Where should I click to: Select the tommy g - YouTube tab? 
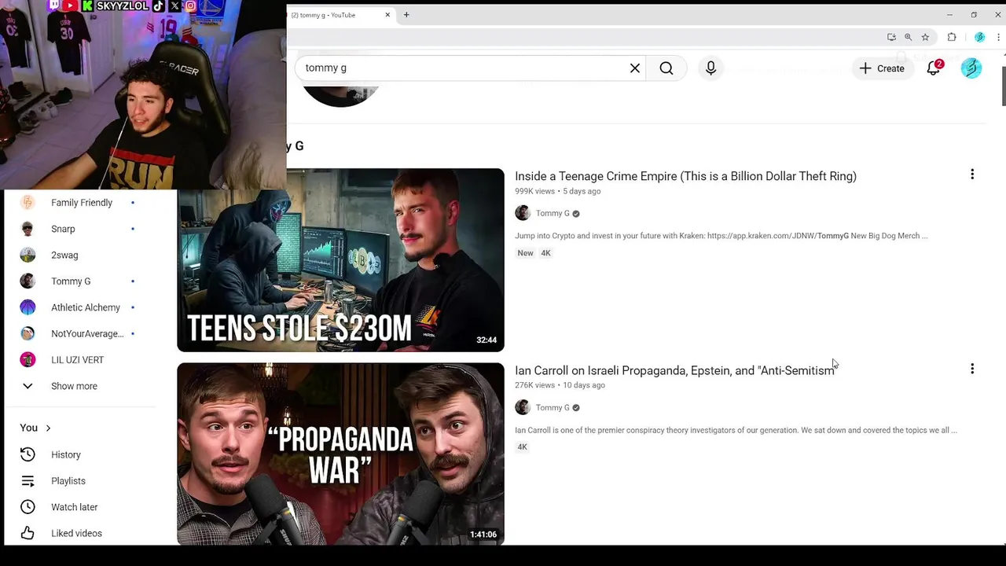[336, 15]
